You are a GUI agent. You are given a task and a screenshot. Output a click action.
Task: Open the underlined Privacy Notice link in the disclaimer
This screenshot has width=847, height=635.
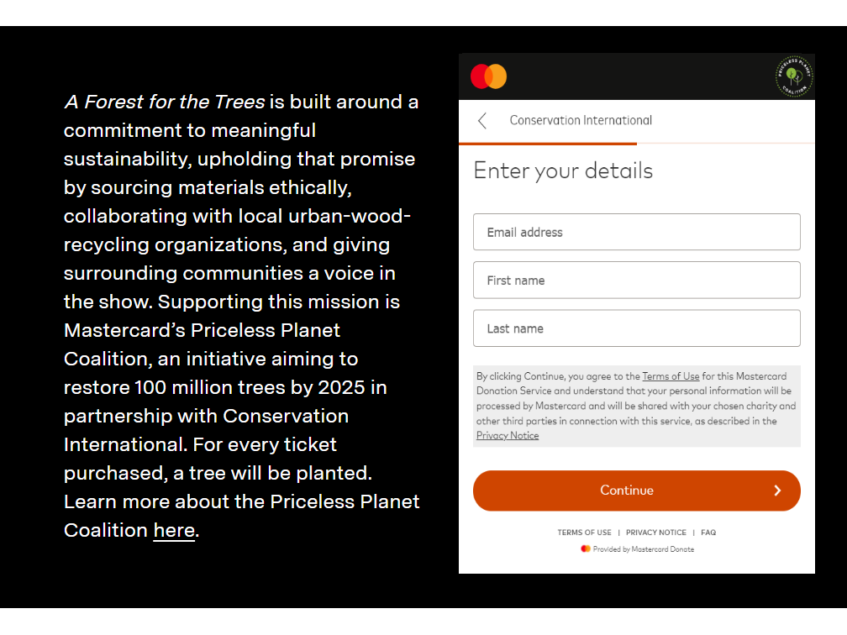[508, 435]
